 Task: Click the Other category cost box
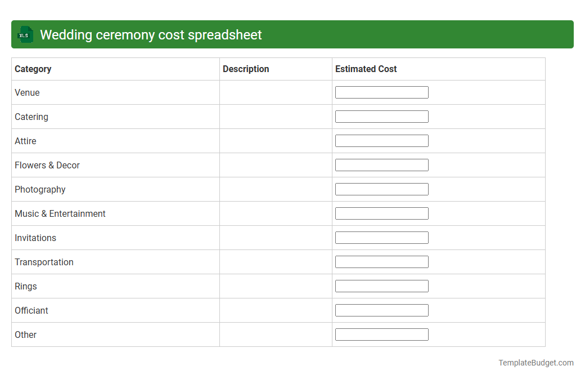coord(381,334)
